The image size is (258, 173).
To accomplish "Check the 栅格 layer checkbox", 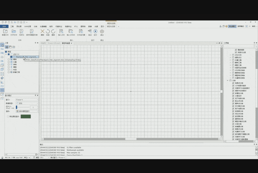I will 9,59.
